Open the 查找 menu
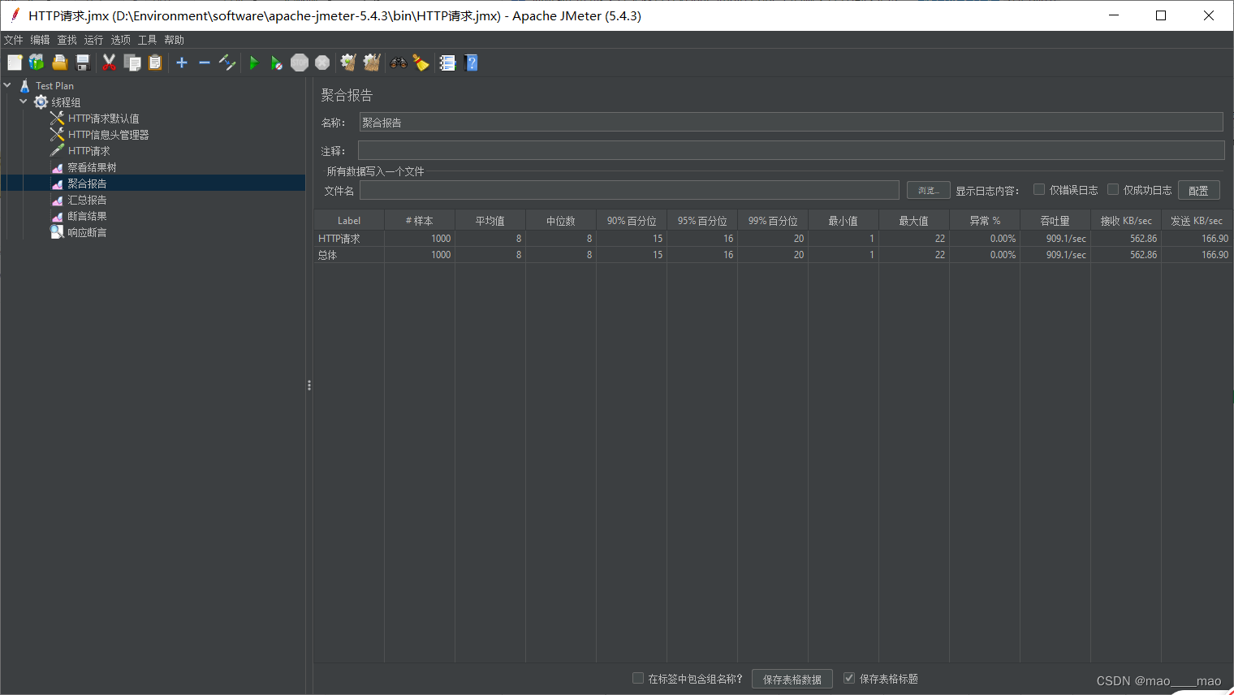1234x695 pixels. [x=67, y=40]
